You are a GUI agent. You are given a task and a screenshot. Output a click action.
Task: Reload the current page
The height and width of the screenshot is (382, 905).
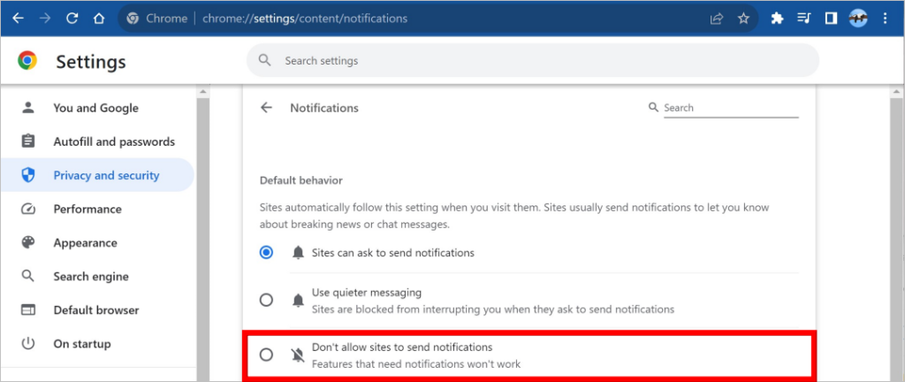(x=72, y=19)
